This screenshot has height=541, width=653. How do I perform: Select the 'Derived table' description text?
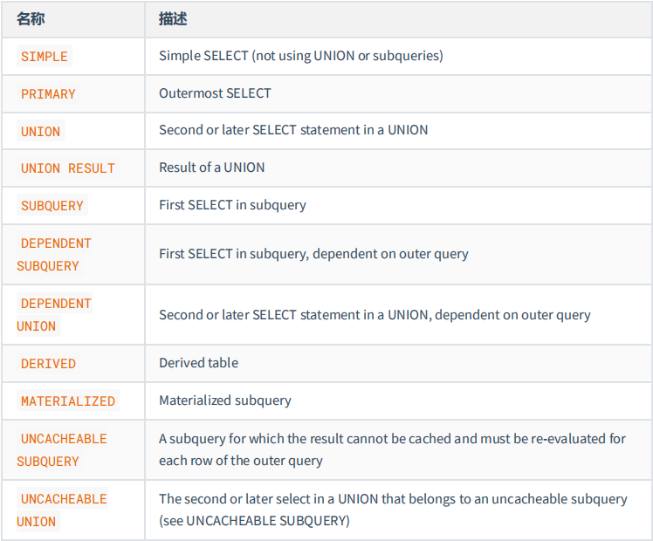(199, 363)
